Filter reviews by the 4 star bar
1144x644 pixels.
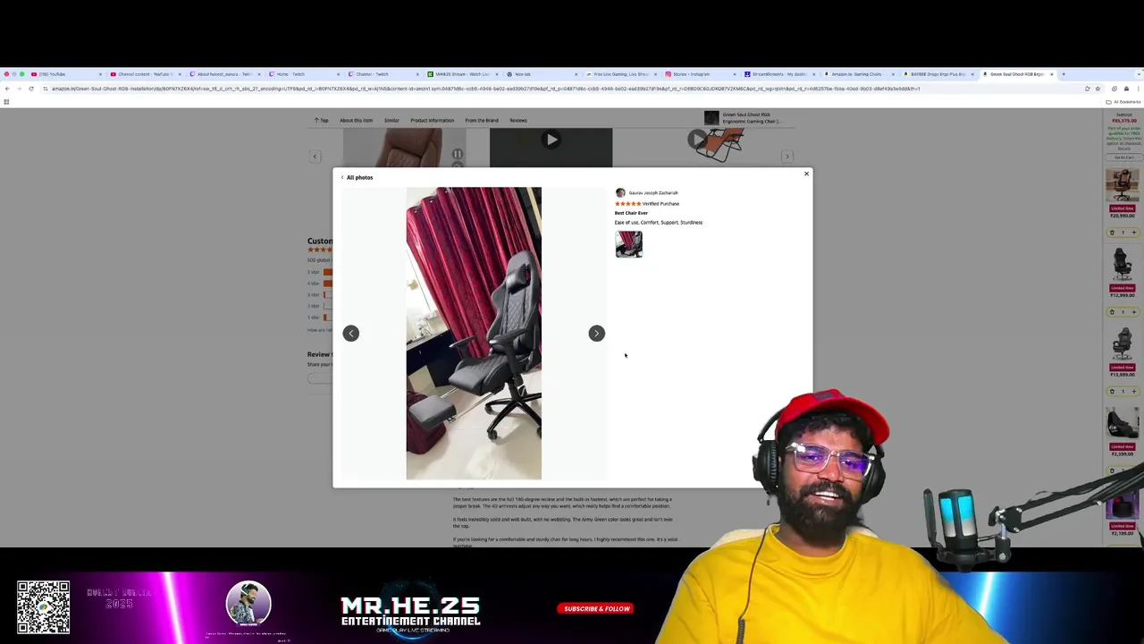(x=320, y=284)
